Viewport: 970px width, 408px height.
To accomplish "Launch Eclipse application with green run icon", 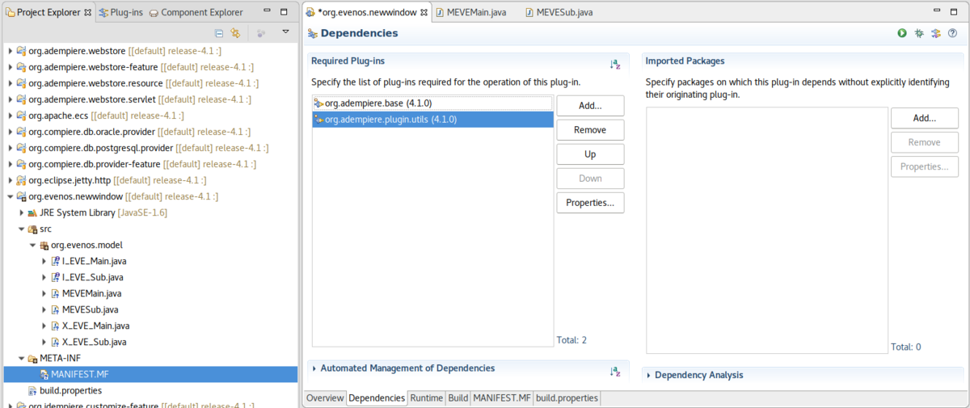I will coord(901,33).
